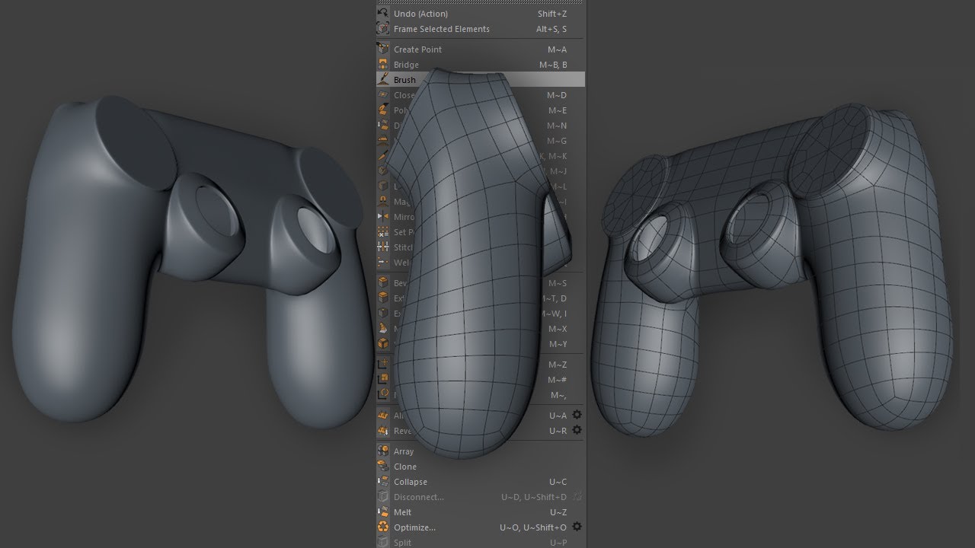Select the Optimize... menu entry

click(481, 527)
